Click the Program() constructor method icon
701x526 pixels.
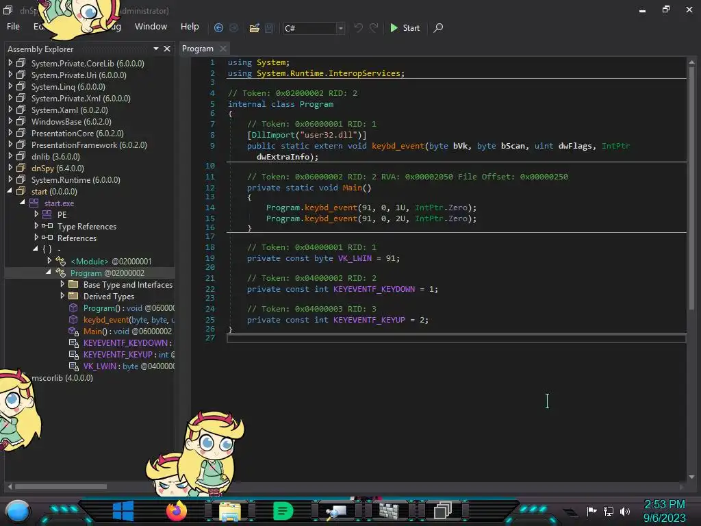[73, 308]
